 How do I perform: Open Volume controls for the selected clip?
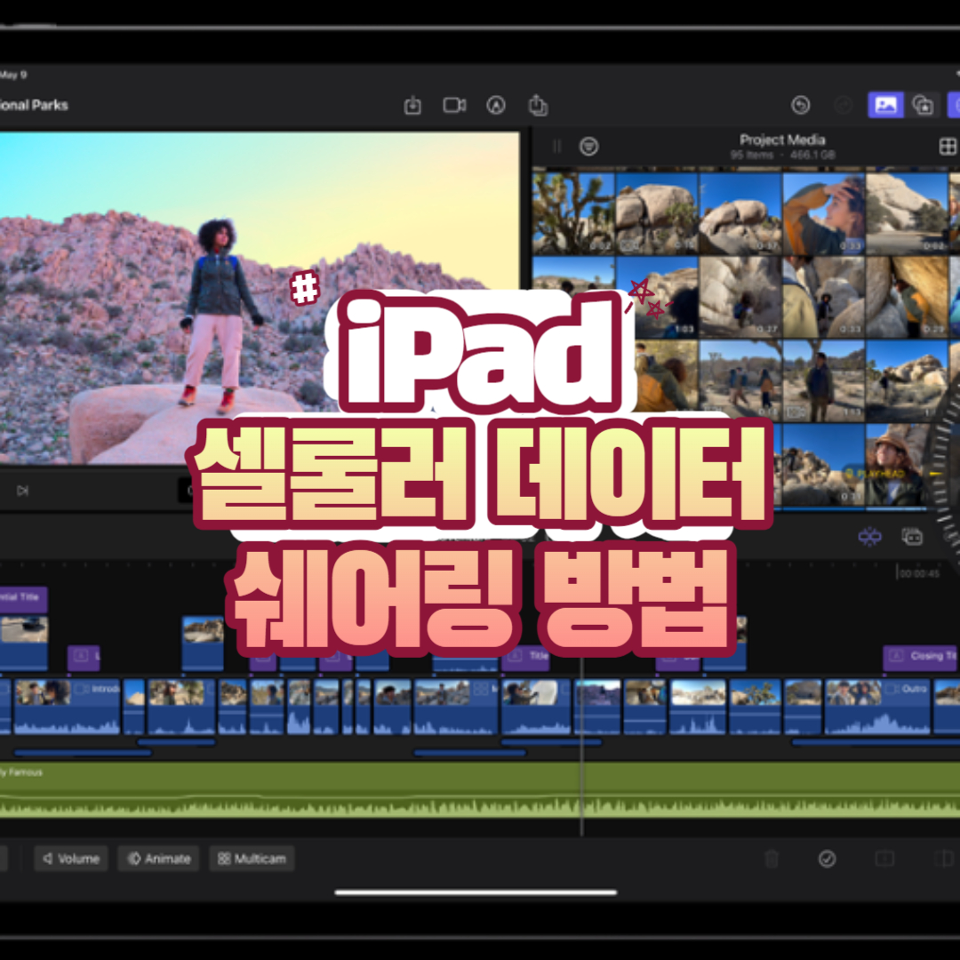click(x=70, y=859)
